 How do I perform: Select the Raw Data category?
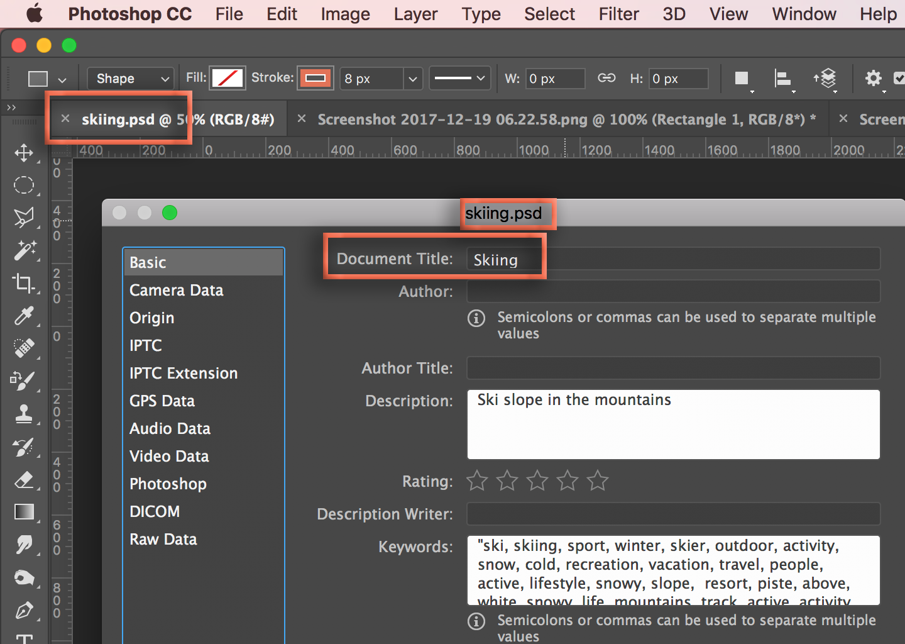[x=204, y=539]
